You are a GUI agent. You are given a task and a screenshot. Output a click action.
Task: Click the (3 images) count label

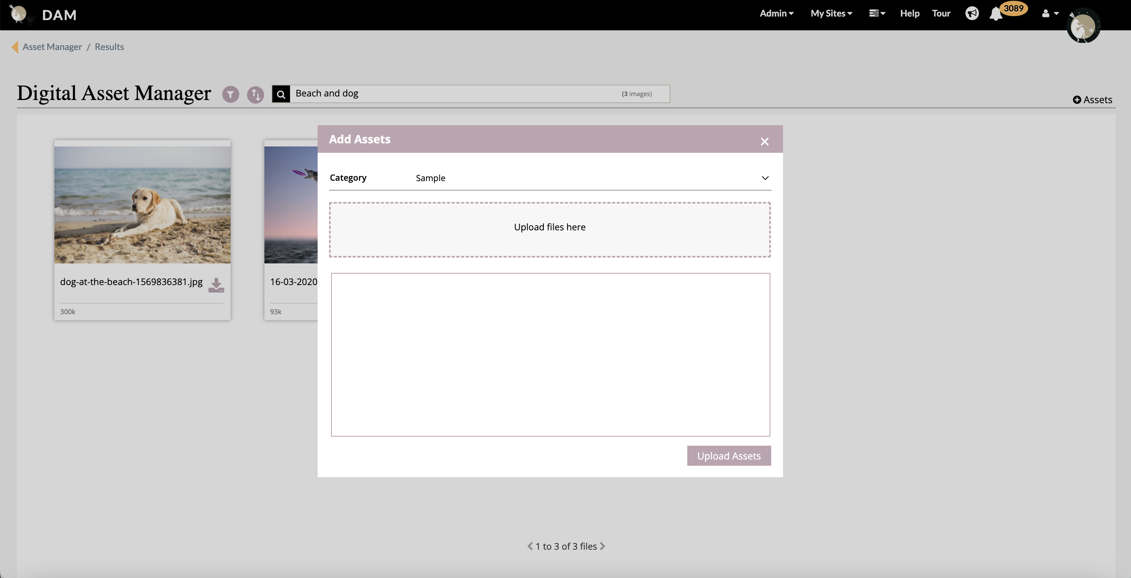pos(636,94)
